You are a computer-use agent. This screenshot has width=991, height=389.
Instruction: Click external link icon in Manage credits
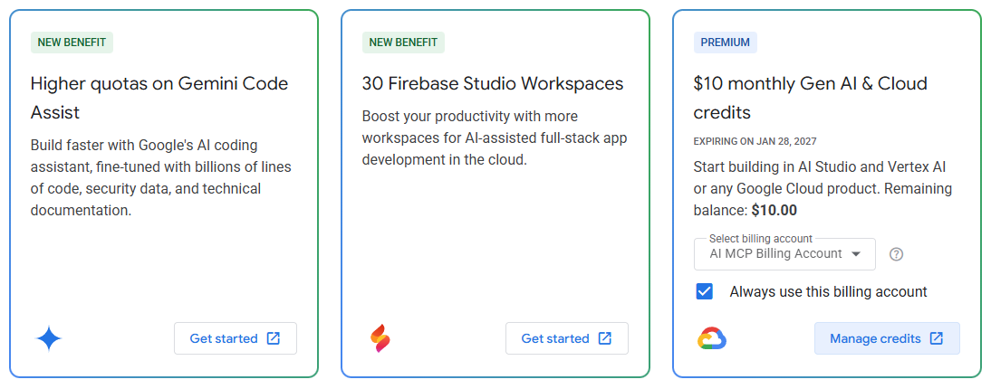coord(937,338)
